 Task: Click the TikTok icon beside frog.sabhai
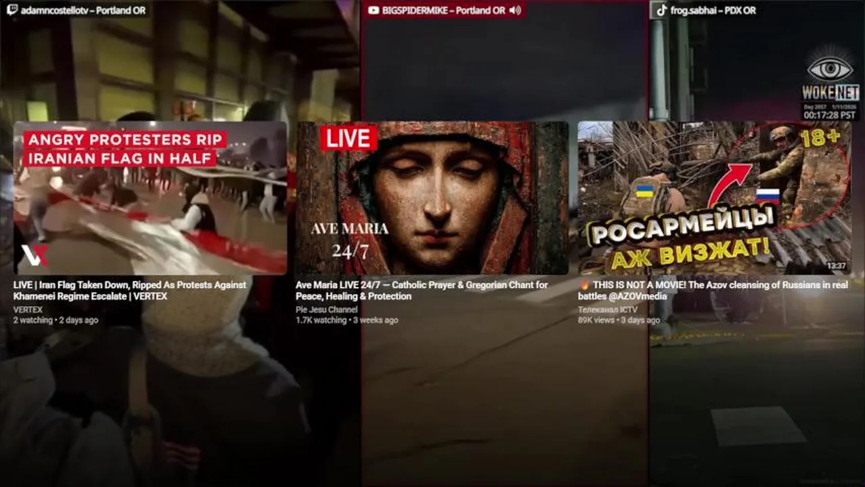661,10
